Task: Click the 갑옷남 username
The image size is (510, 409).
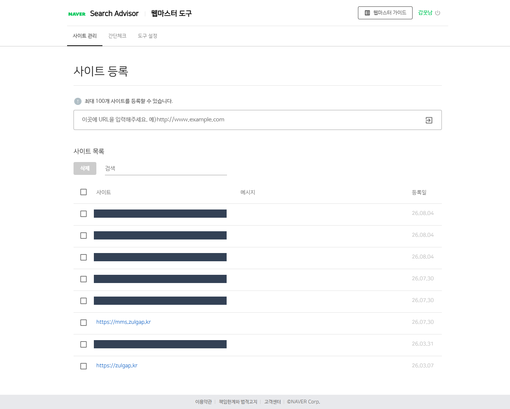Action: pyautogui.click(x=425, y=13)
